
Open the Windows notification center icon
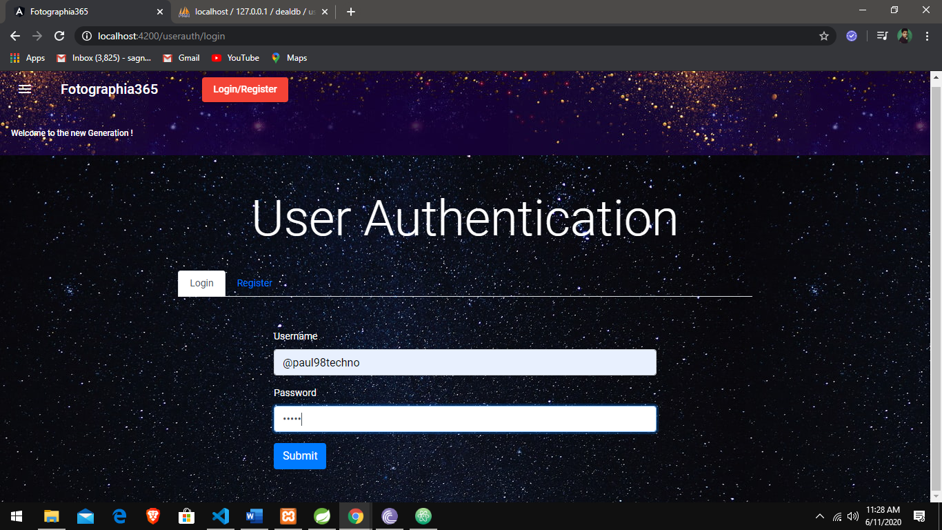click(919, 516)
